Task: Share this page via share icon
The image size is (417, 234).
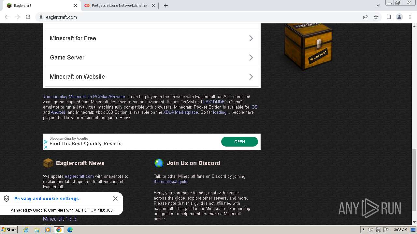Action: click(366, 17)
